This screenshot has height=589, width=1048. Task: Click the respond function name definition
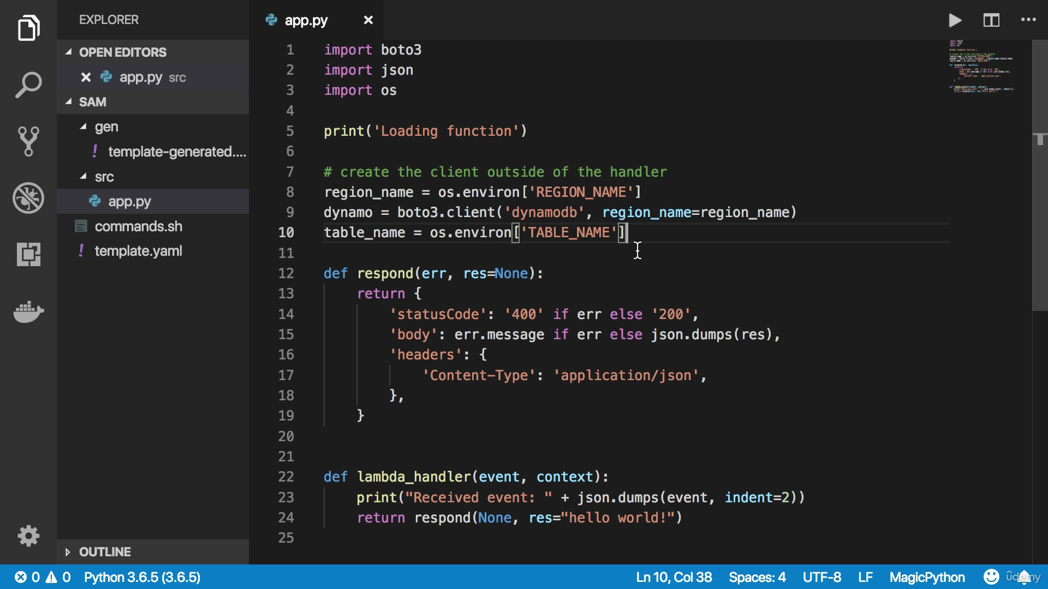point(385,274)
